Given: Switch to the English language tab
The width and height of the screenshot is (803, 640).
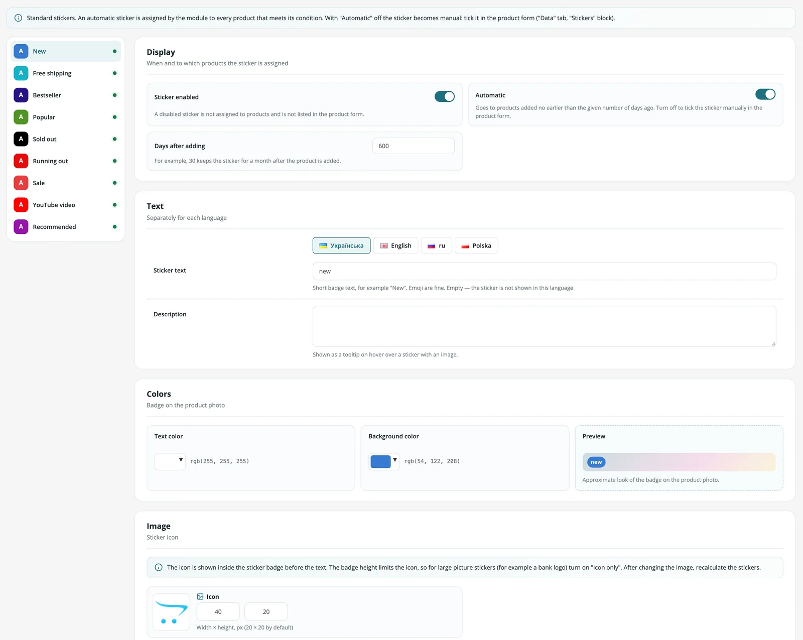Looking at the screenshot, I should coord(395,245).
